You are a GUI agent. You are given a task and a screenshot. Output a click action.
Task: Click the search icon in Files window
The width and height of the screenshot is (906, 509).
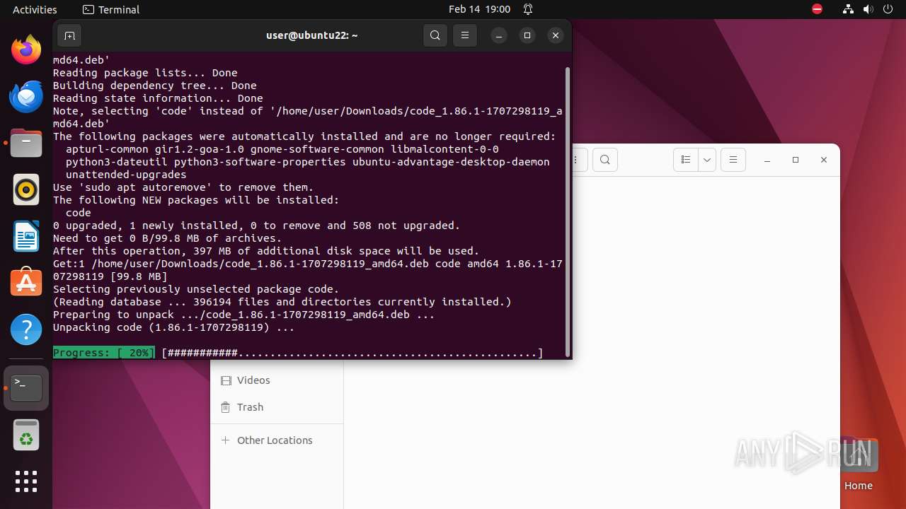(604, 160)
